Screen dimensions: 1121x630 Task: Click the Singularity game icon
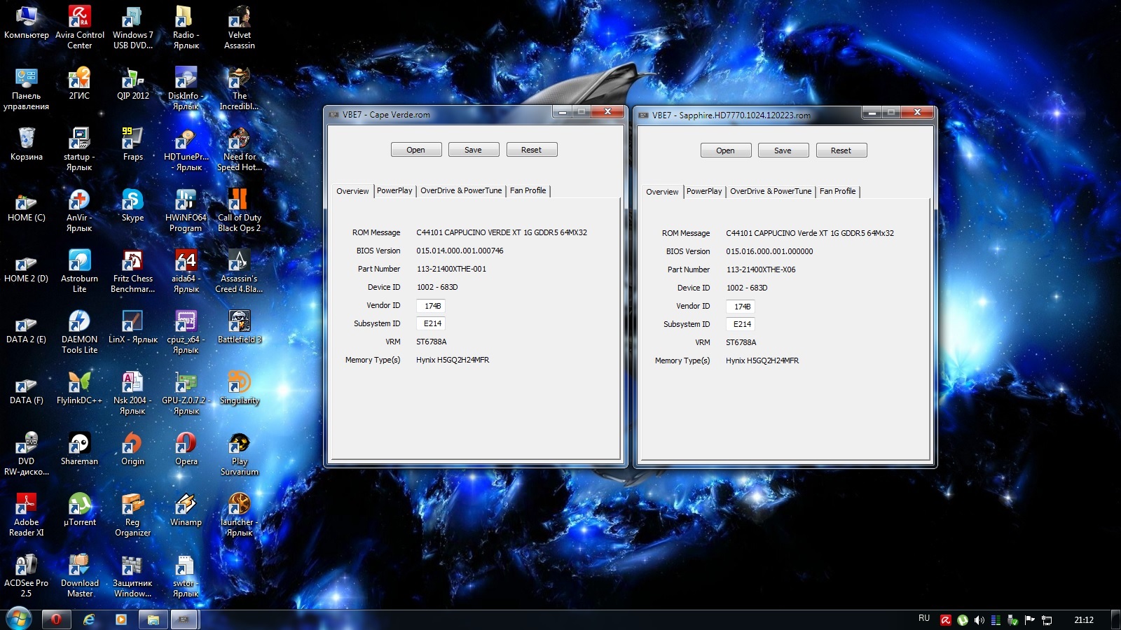click(x=240, y=388)
